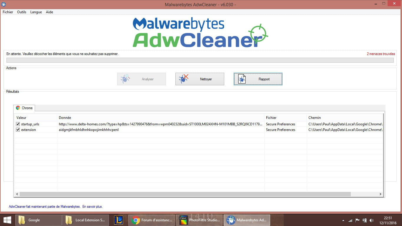
Task: Click the Analyser scan button
Action: [x=142, y=79]
